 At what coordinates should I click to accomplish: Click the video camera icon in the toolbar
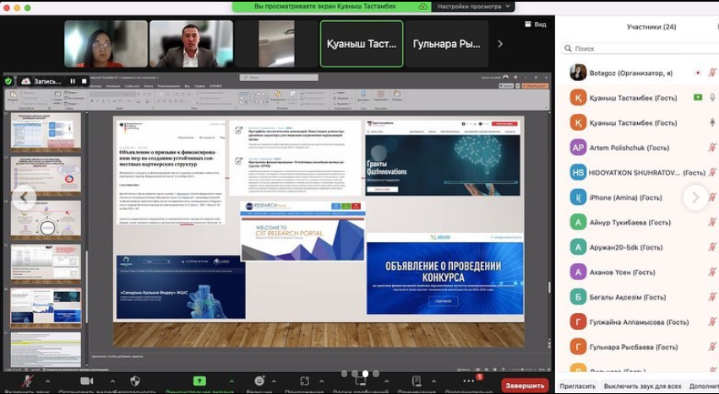coord(86,381)
